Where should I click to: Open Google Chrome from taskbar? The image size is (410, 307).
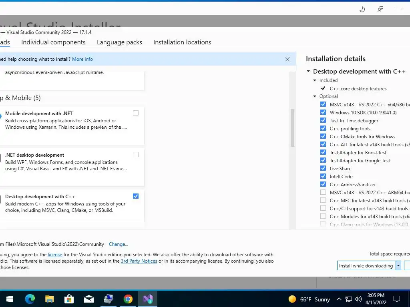click(x=128, y=299)
